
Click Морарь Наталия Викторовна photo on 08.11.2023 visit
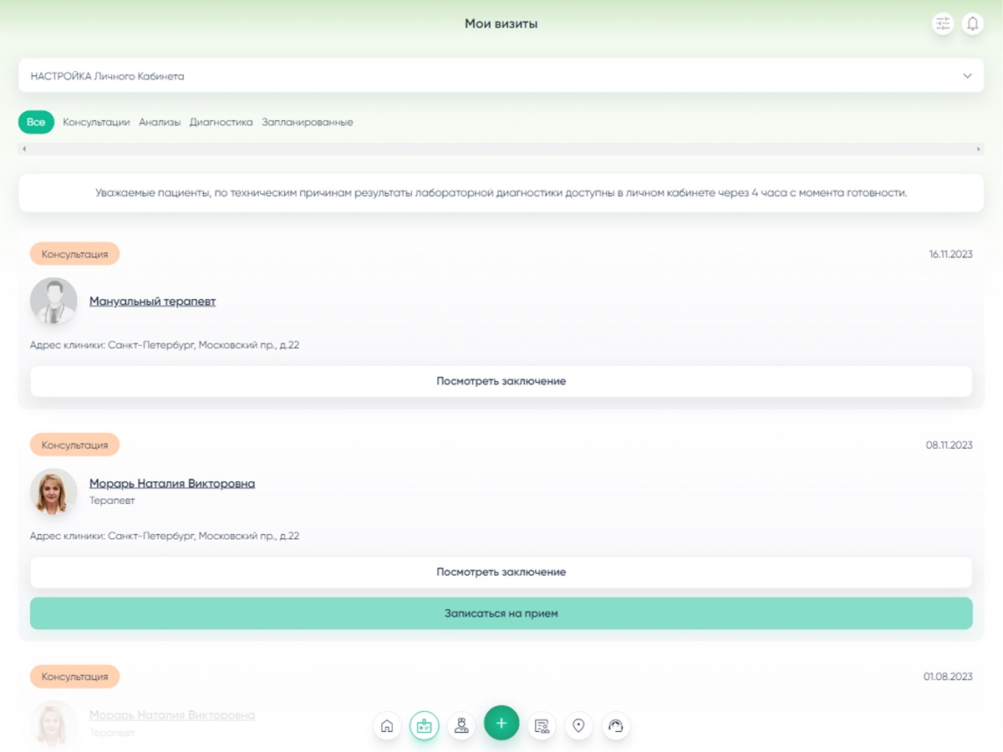[53, 491]
